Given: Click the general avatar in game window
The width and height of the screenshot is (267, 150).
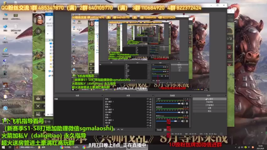Looking at the screenshot, I should tap(39, 19).
